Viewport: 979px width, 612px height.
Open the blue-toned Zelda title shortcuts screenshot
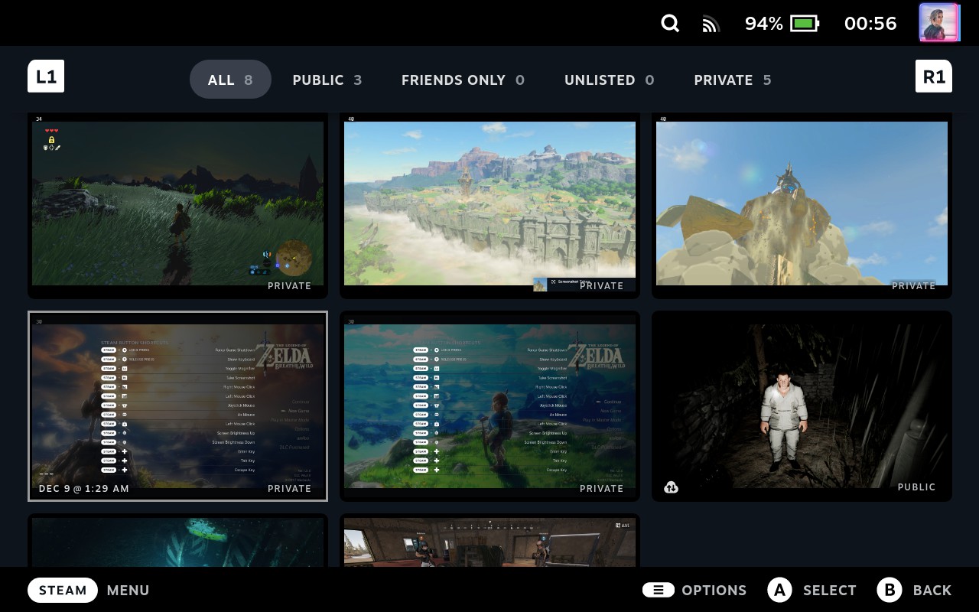489,406
